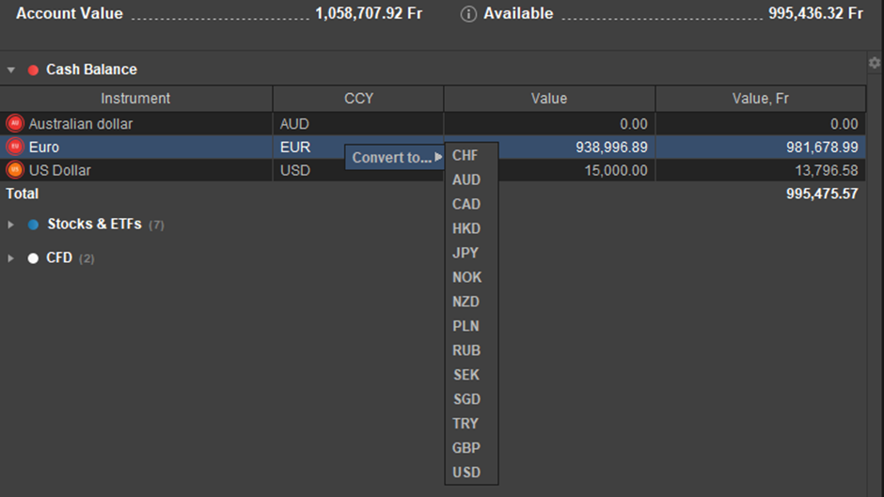Collapse the Cash Balance section

(11, 70)
